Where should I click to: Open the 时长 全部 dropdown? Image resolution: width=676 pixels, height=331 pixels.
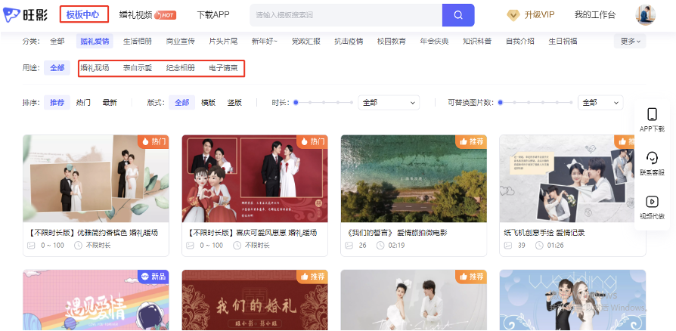point(389,103)
